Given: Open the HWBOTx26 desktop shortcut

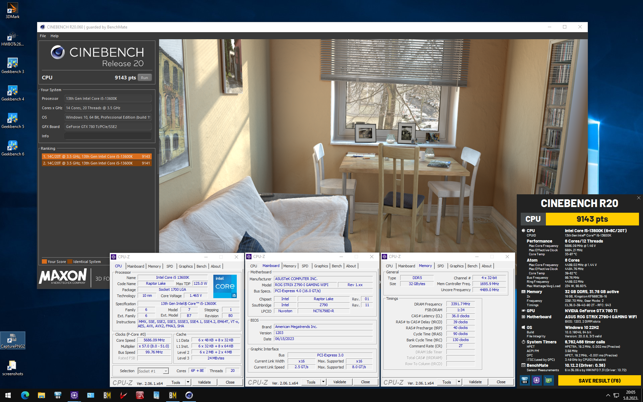Looking at the screenshot, I should [12, 38].
